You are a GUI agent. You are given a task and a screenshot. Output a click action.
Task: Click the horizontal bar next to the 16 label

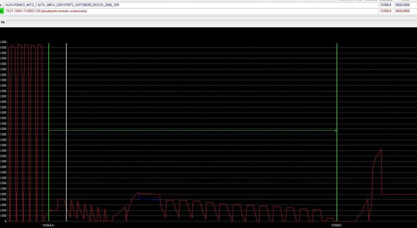point(208,22)
